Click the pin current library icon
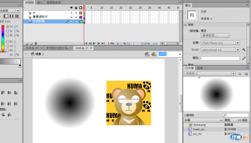 [239, 74]
